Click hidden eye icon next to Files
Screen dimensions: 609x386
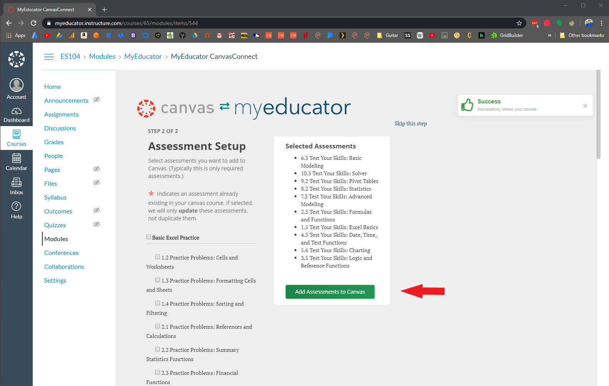97,183
